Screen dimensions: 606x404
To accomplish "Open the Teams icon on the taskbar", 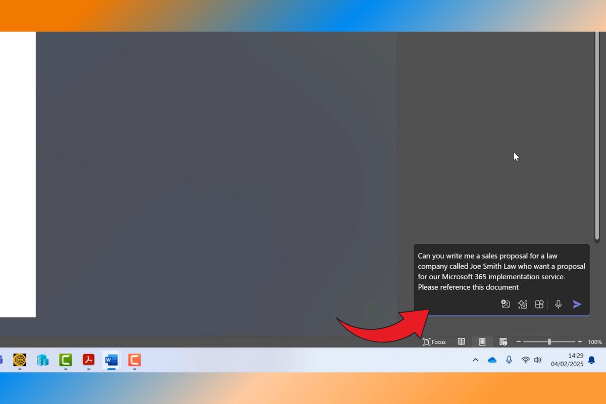I will pyautogui.click(x=2, y=360).
